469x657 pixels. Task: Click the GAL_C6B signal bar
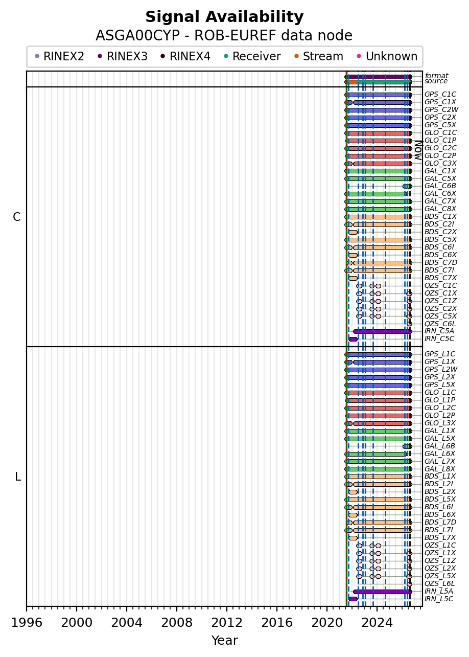click(x=407, y=186)
